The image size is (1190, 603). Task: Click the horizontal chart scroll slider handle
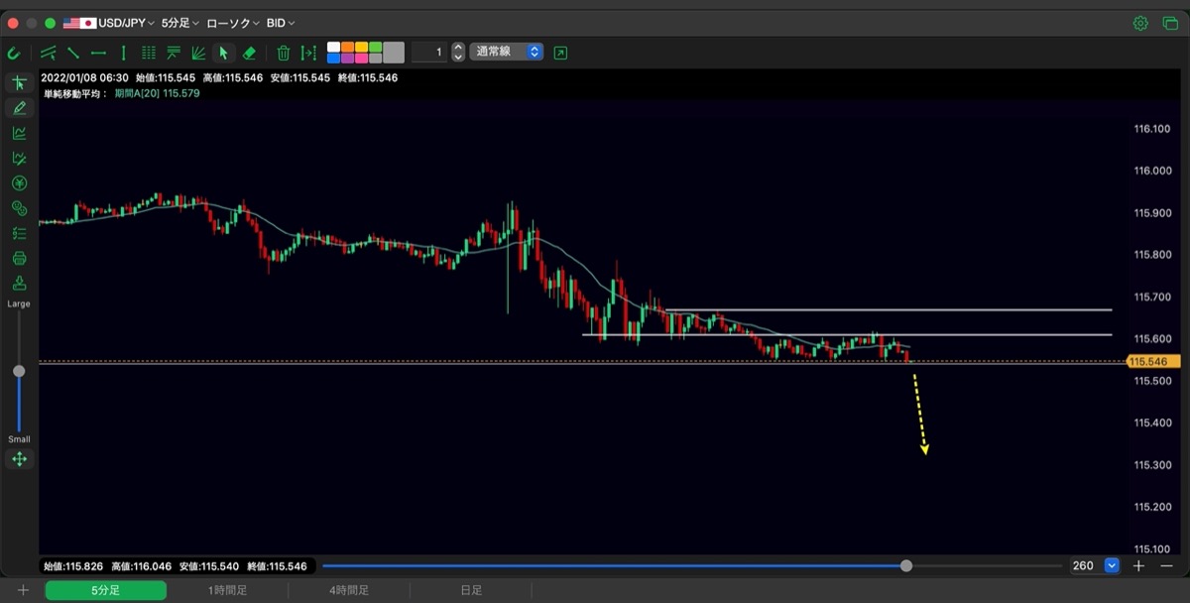click(x=906, y=565)
